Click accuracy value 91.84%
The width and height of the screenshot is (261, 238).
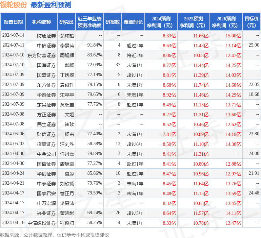point(95,45)
